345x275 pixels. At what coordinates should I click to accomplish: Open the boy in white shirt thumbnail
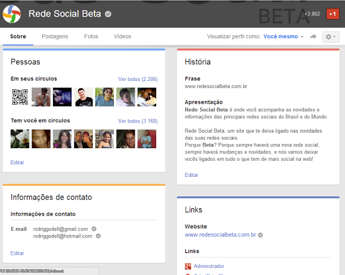(x=125, y=97)
